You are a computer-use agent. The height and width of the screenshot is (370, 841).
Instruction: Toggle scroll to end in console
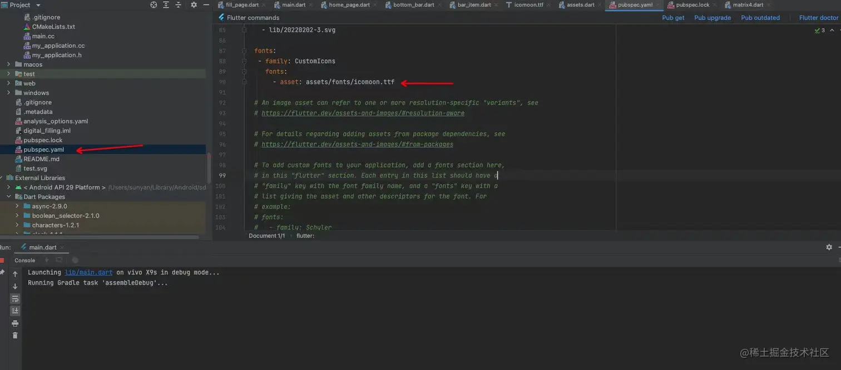tap(15, 311)
